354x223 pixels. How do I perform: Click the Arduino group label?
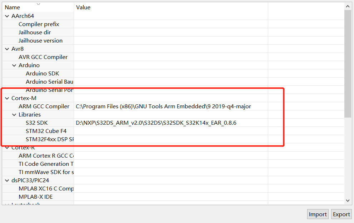click(x=29, y=65)
